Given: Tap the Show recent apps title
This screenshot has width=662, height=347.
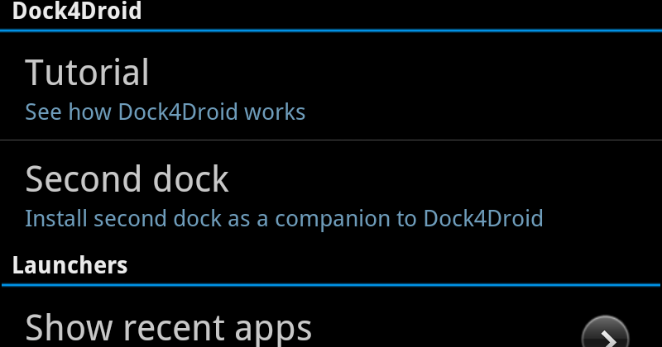Looking at the screenshot, I should [x=169, y=329].
